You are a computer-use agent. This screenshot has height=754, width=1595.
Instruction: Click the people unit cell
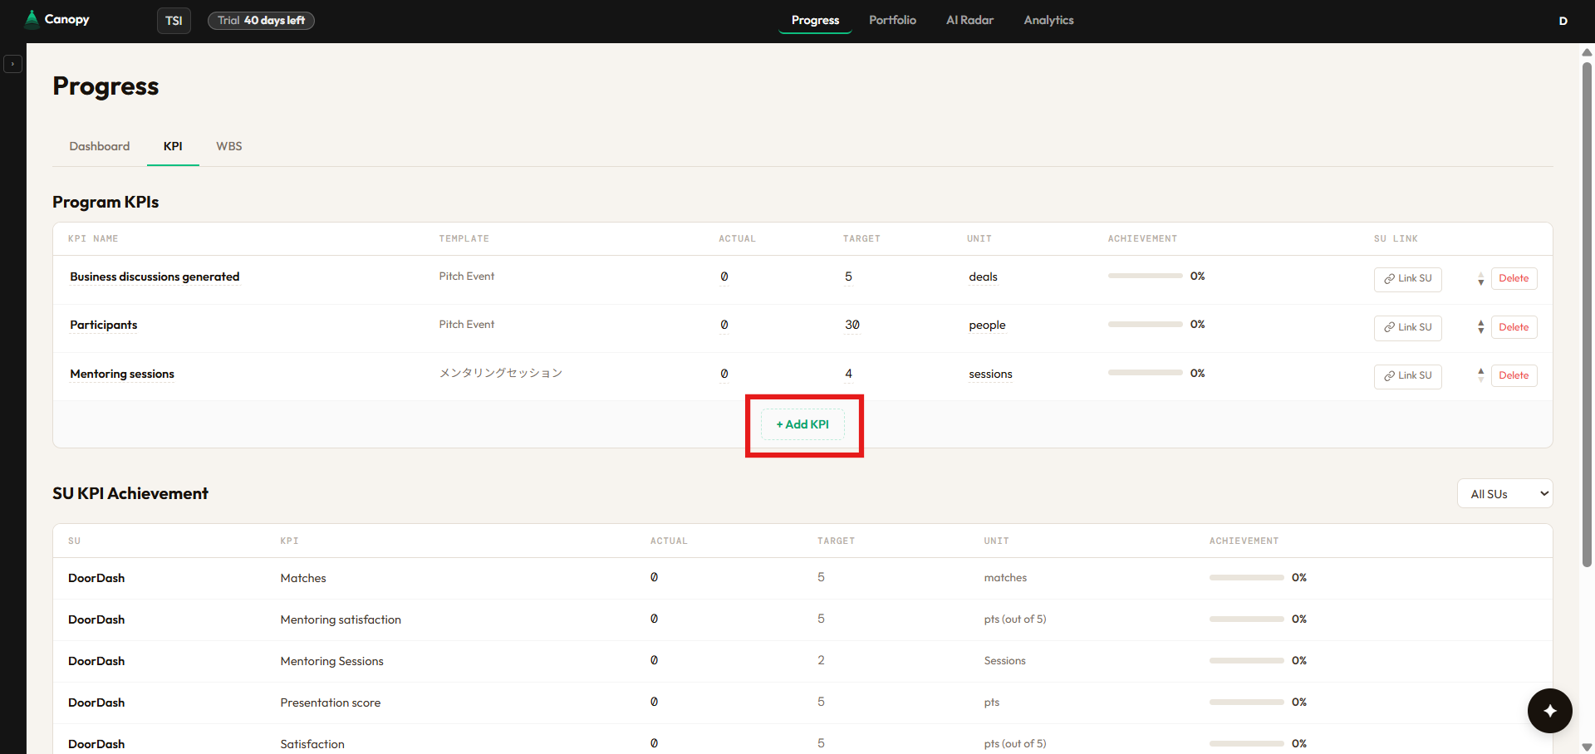(987, 326)
